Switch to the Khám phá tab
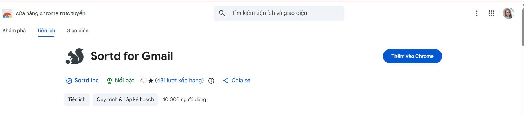This screenshot has width=524, height=116. click(14, 31)
